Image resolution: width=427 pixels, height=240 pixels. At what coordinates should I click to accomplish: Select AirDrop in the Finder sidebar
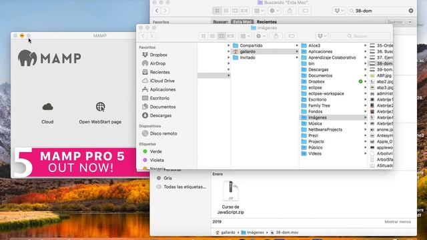point(157,63)
